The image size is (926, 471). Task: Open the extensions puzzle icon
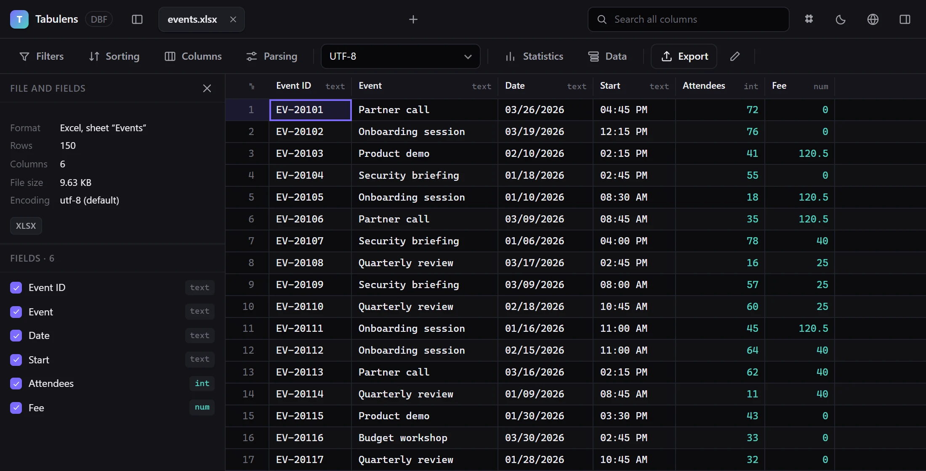(x=809, y=19)
